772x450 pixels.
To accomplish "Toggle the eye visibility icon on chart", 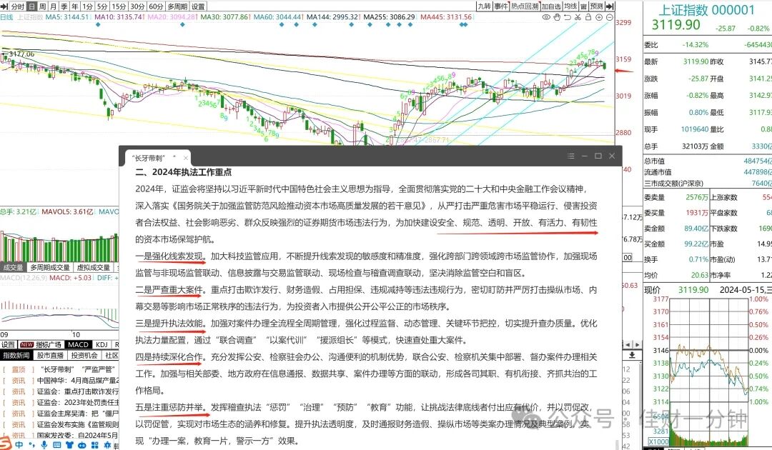I will [547, 17].
